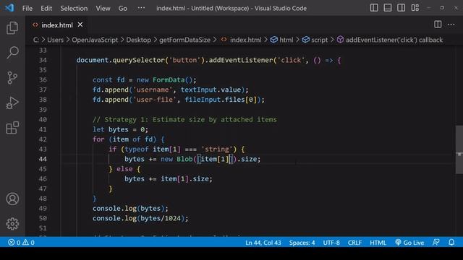Open the File menu
This screenshot has height=260, width=463.
point(27,8)
